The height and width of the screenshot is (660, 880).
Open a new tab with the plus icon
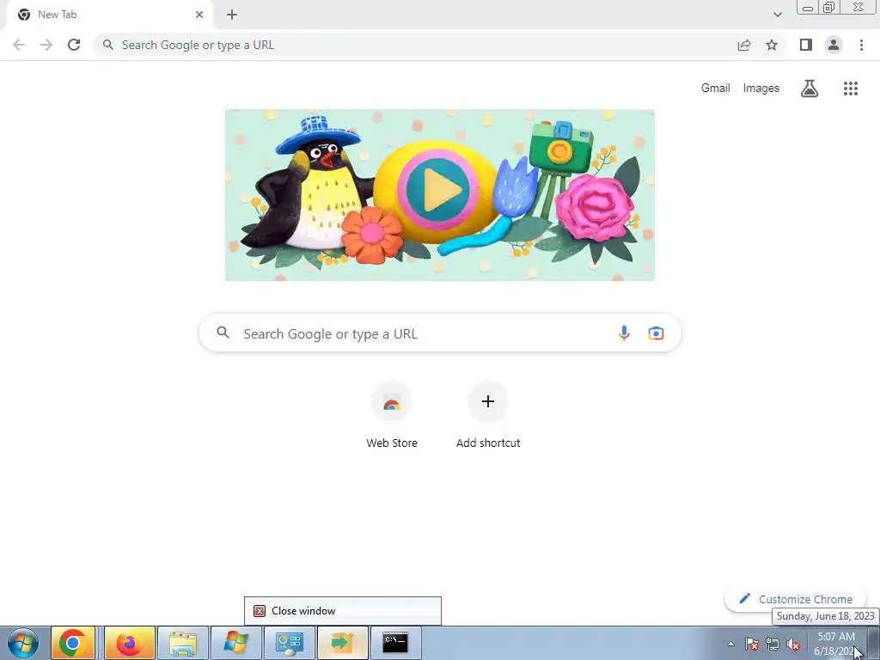pos(232,15)
